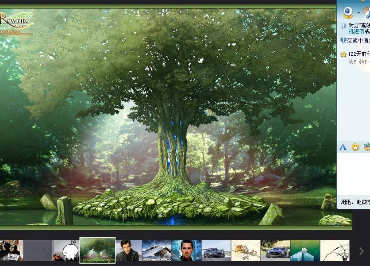Select the man's face on blue thumbnail
The width and height of the screenshot is (370, 266).
[187, 251]
